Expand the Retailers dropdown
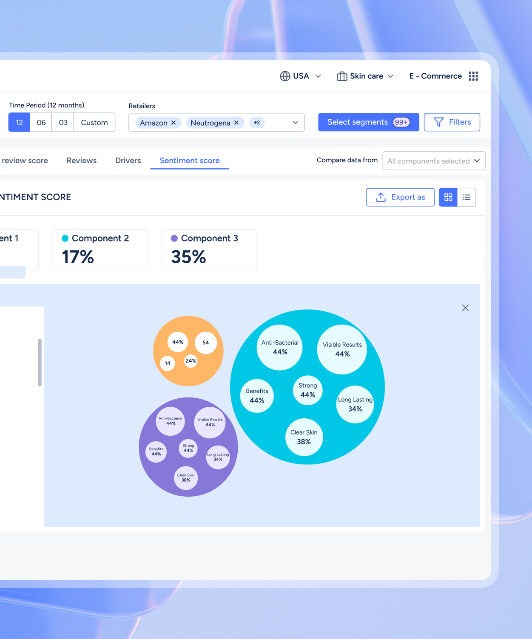This screenshot has width=532, height=639. [295, 123]
